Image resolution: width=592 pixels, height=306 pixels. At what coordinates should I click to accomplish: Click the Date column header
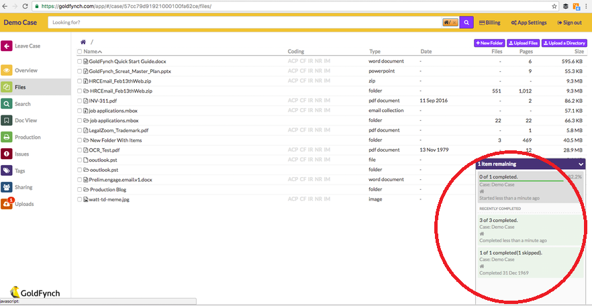coord(426,52)
